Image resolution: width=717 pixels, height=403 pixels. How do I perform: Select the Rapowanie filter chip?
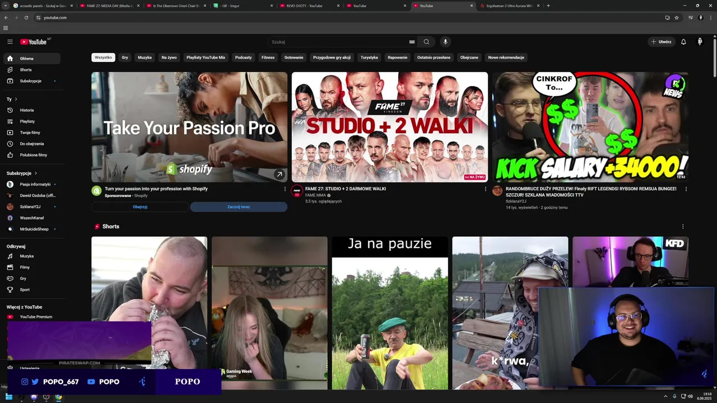398,57
